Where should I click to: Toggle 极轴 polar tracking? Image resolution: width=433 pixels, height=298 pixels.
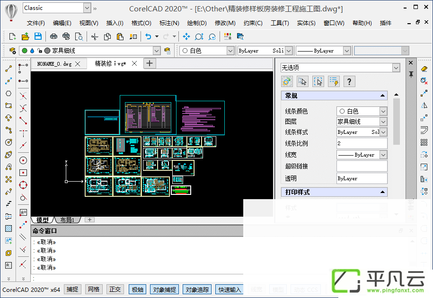click(x=138, y=289)
